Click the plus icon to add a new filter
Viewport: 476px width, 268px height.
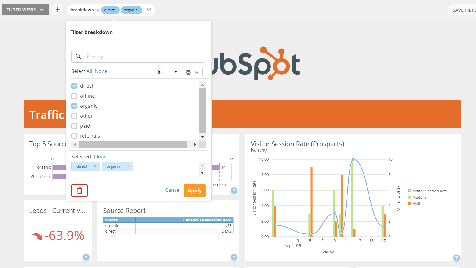57,10
